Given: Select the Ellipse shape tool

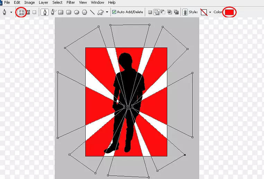Looking at the screenshot, I should point(77,12).
